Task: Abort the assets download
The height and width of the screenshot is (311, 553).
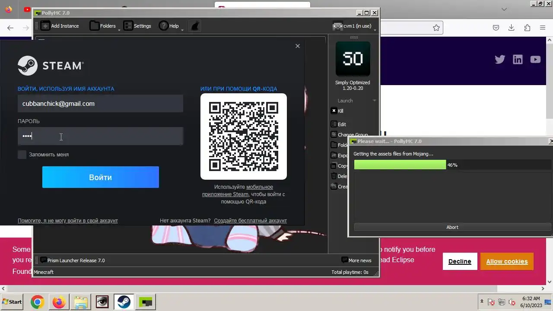Action: pyautogui.click(x=452, y=227)
